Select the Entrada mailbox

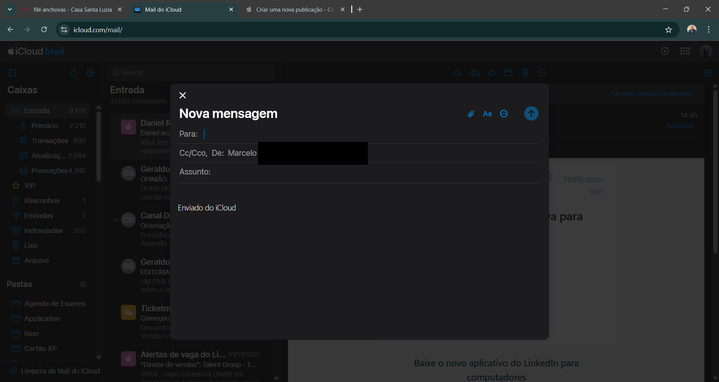[48, 111]
